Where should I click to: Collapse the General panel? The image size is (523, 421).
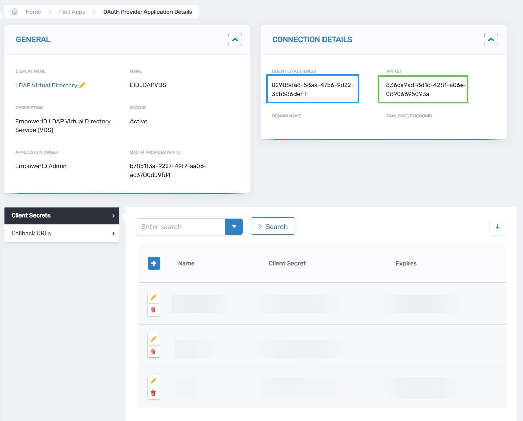[x=235, y=40]
